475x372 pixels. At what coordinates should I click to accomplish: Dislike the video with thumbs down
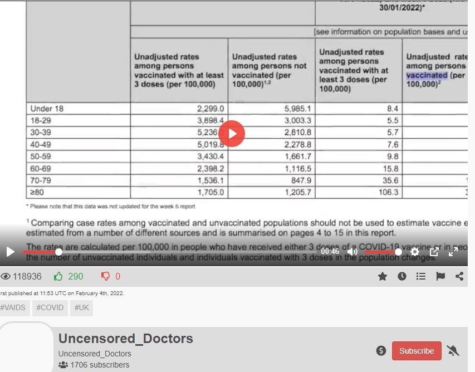click(105, 276)
